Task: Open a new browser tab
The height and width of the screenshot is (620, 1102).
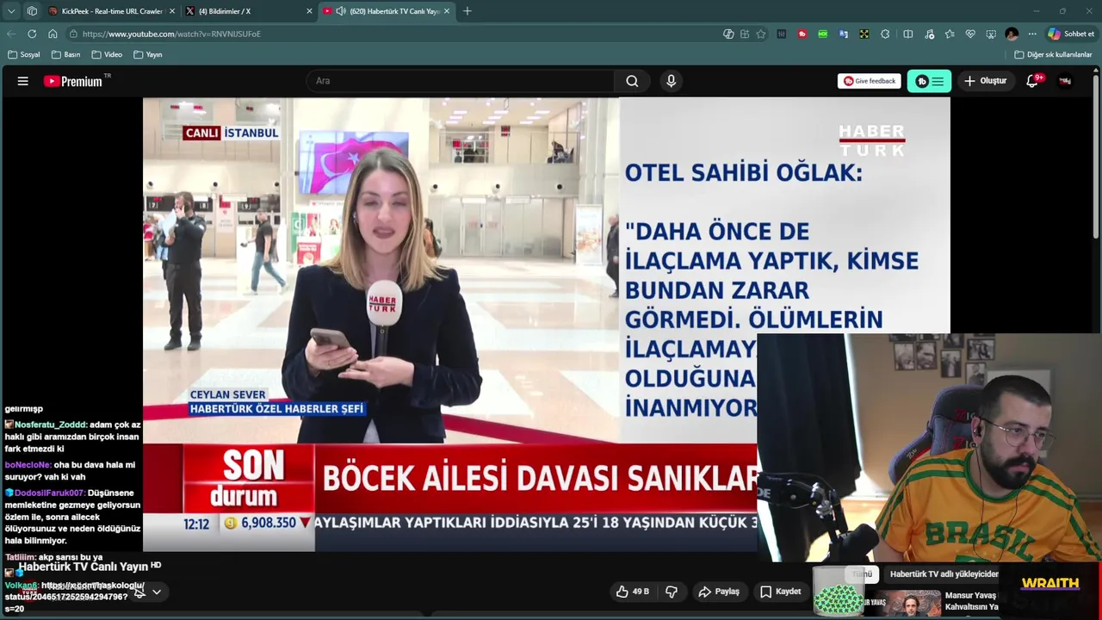Action: coord(467,11)
